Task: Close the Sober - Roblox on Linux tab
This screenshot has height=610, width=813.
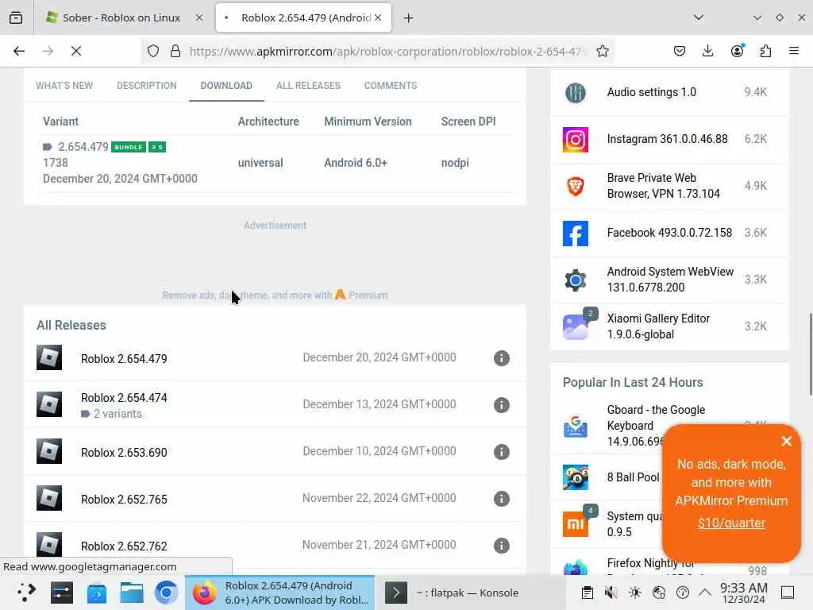Action: (199, 17)
